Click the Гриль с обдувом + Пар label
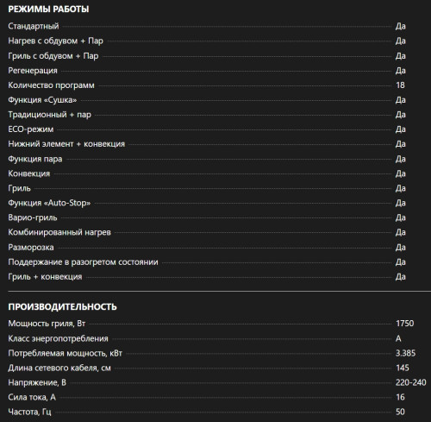 (53, 56)
